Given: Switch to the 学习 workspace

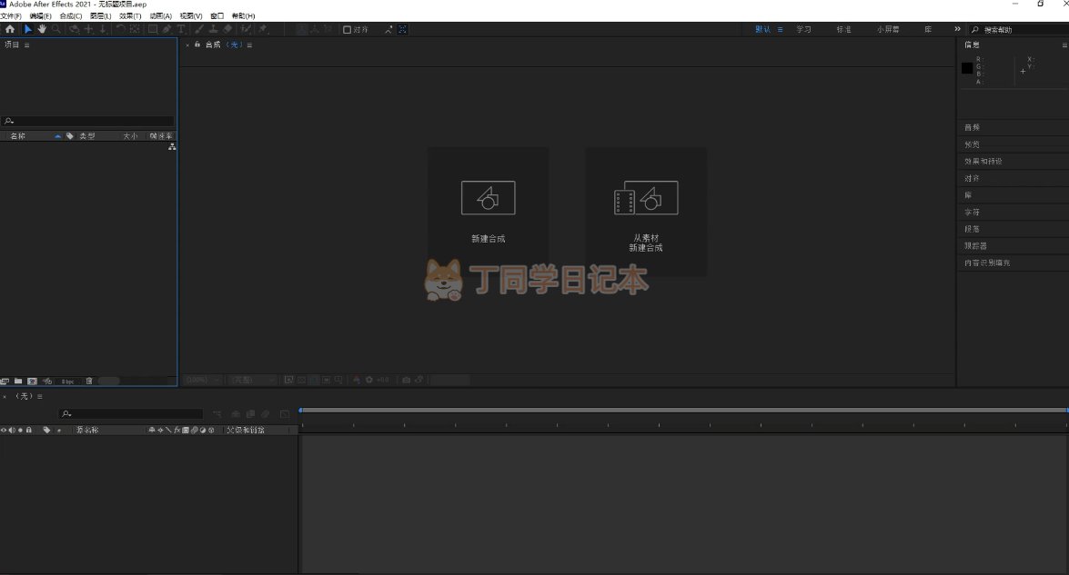Looking at the screenshot, I should 803,29.
